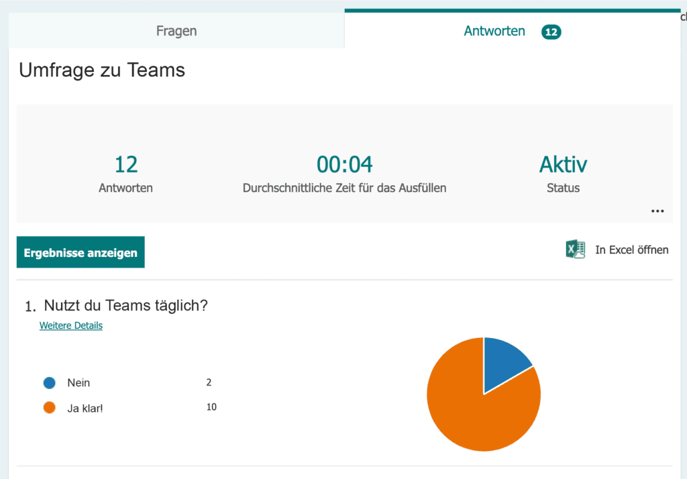The height and width of the screenshot is (479, 687).
Task: Click the blue Nein legend dot
Action: pos(50,382)
